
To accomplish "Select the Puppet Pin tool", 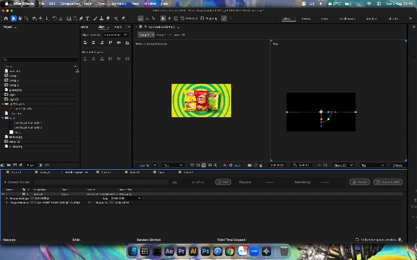I will [123, 18].
